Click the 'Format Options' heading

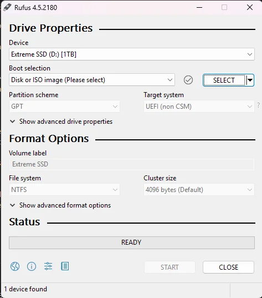[49, 139]
